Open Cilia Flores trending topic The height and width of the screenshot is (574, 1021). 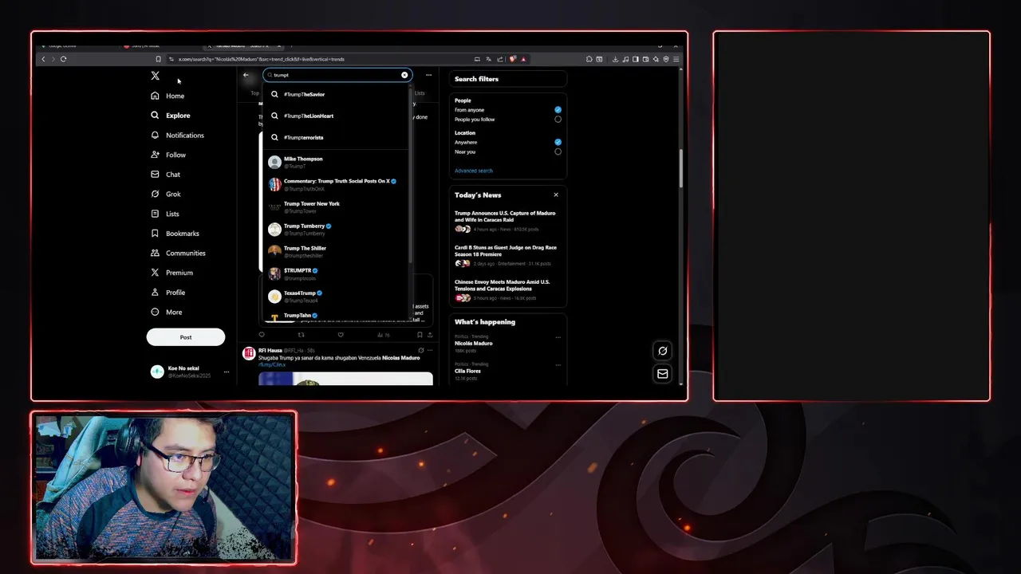coord(507,371)
